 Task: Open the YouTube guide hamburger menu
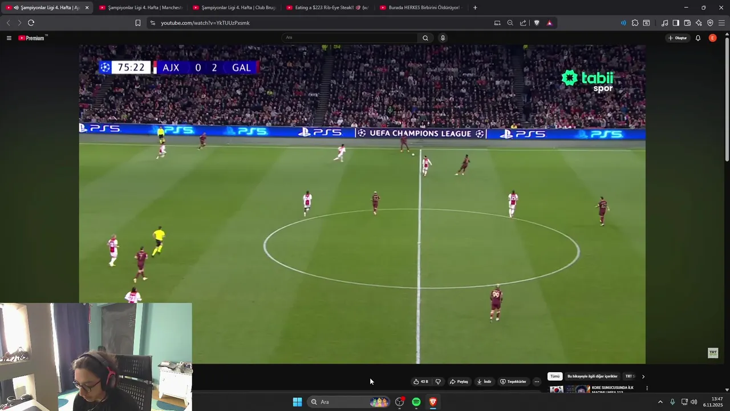9,38
